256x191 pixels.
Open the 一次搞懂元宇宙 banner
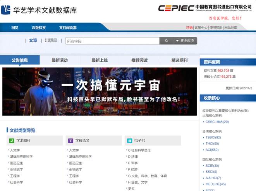click(100, 91)
